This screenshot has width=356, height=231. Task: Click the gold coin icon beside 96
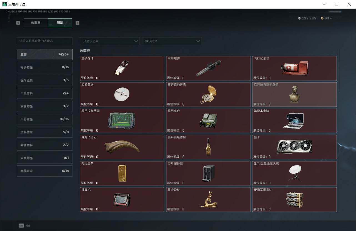322,18
